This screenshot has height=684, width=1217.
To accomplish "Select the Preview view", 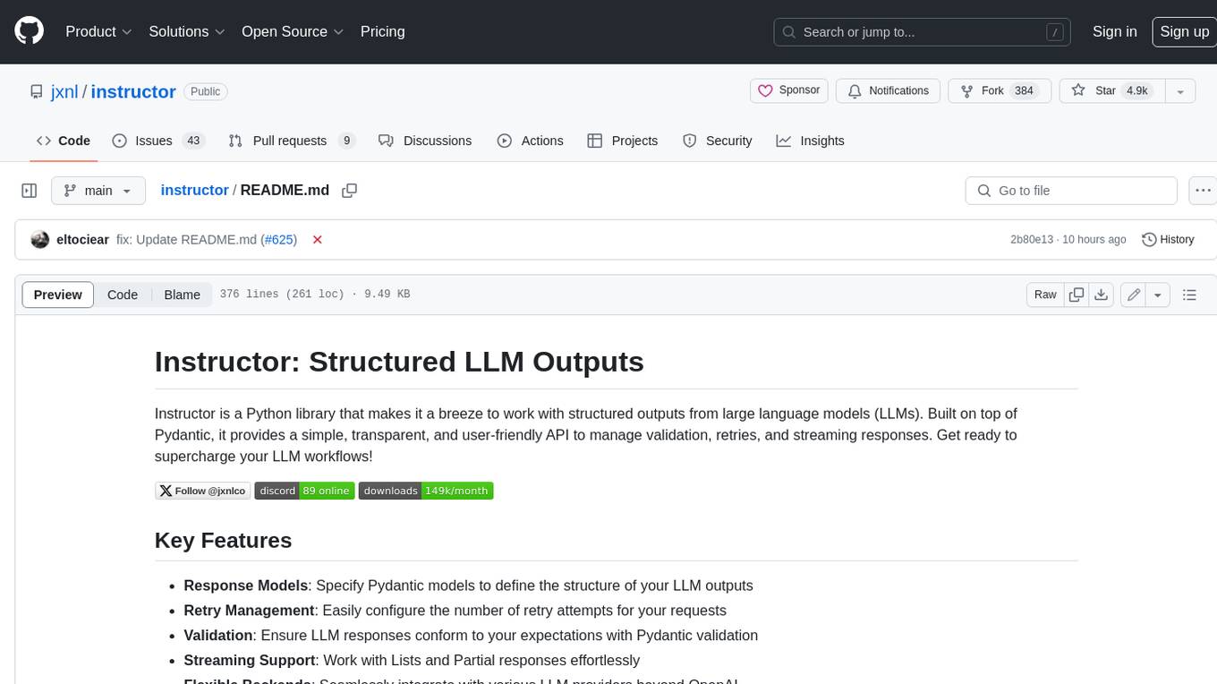I will point(58,295).
